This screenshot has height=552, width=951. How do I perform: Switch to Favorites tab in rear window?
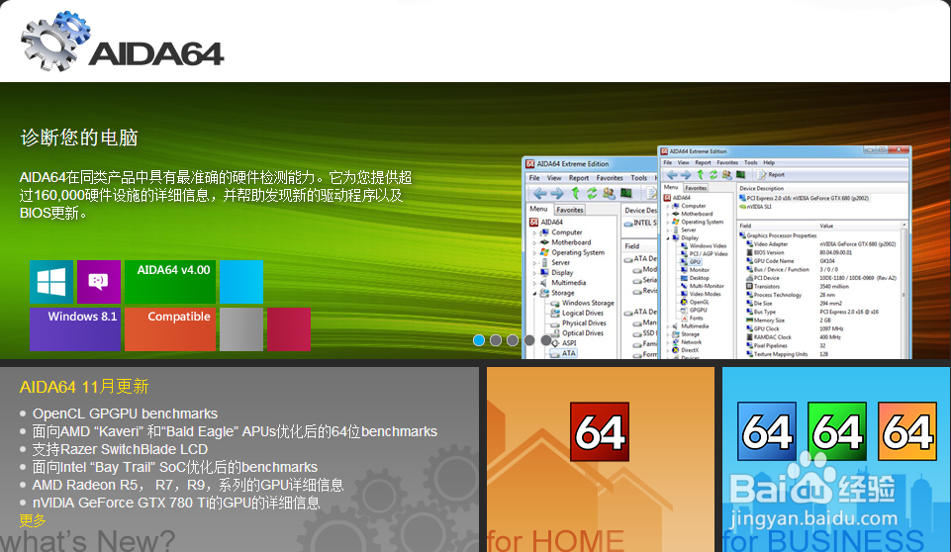pyautogui.click(x=569, y=210)
